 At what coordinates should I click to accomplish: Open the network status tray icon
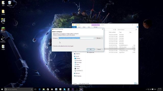tap(148, 89)
